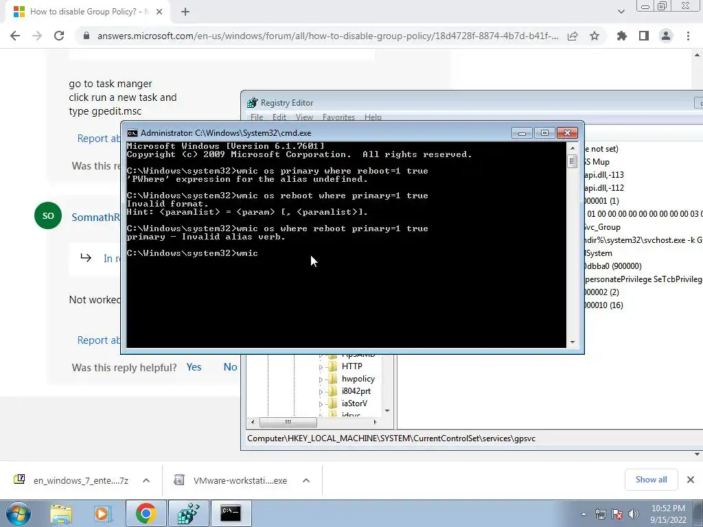Viewport: 703px width, 527px height.
Task: Expand the HTTP key in registry tree
Action: 321,367
